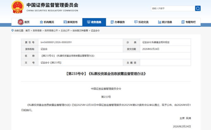Click the magnifier search button
The image size is (211, 130).
coord(198,8)
